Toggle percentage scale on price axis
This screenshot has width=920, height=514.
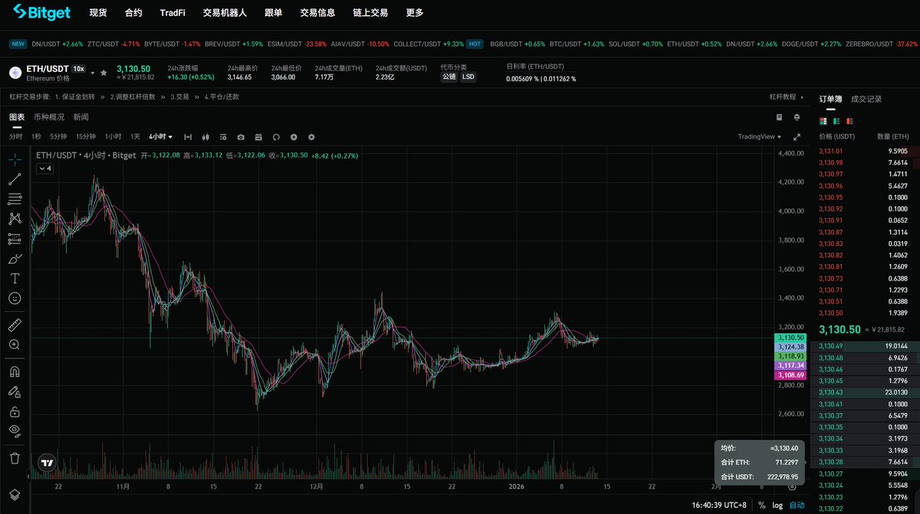(761, 505)
